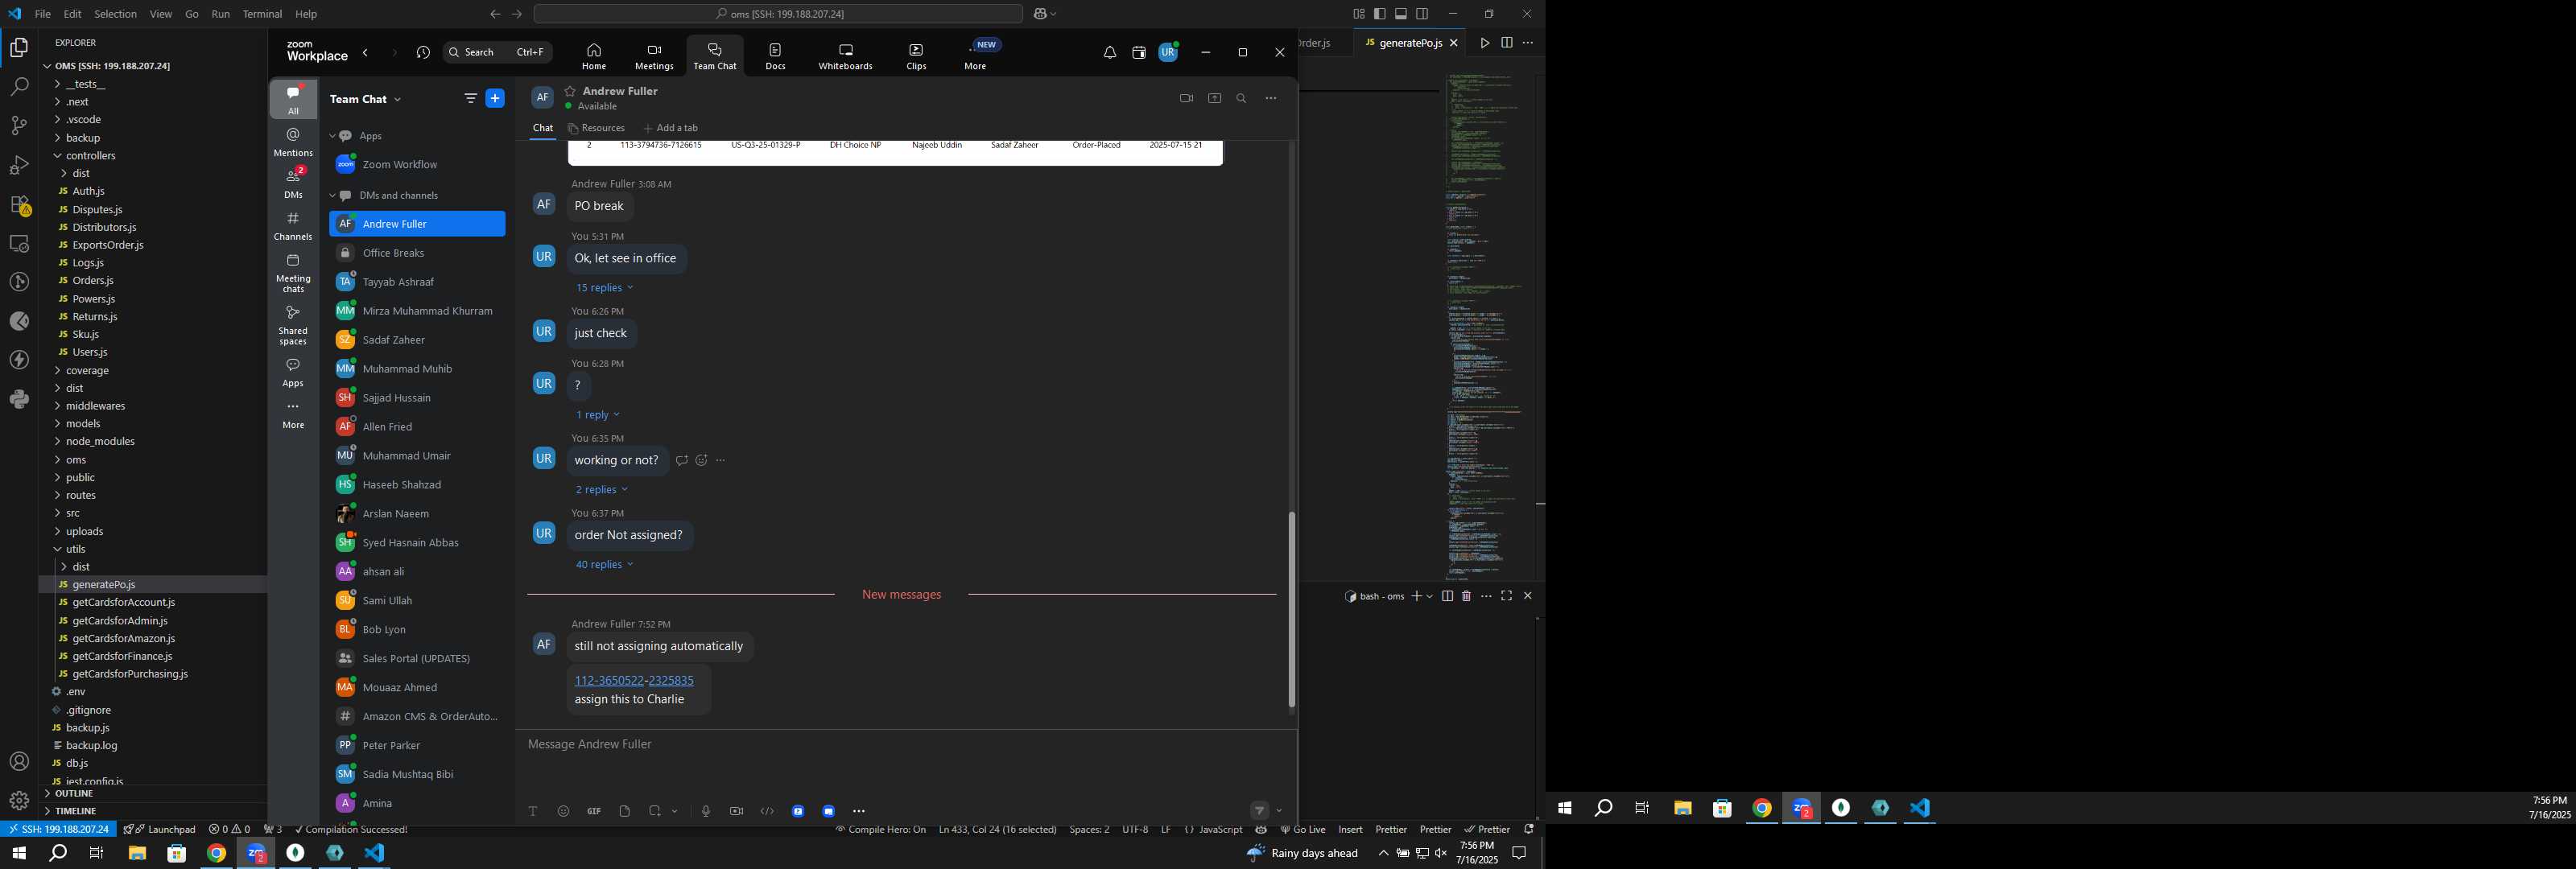Reply to 'working or not?' message
The height and width of the screenshot is (869, 2576).
tap(681, 460)
